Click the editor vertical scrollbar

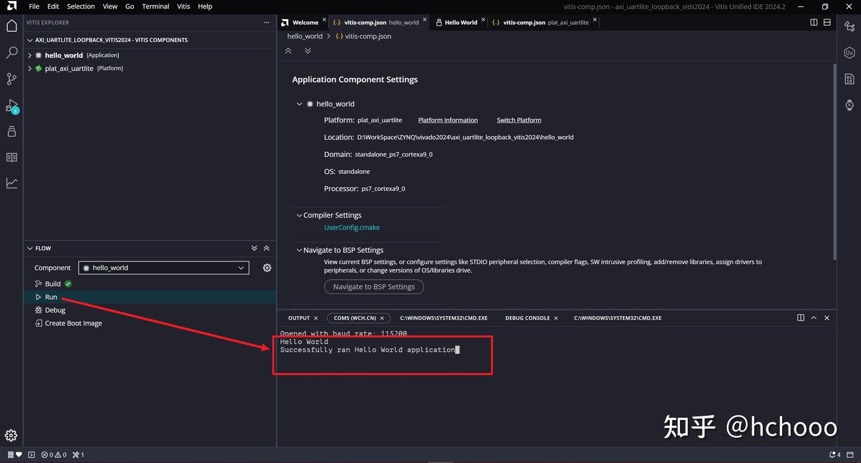[x=835, y=161]
